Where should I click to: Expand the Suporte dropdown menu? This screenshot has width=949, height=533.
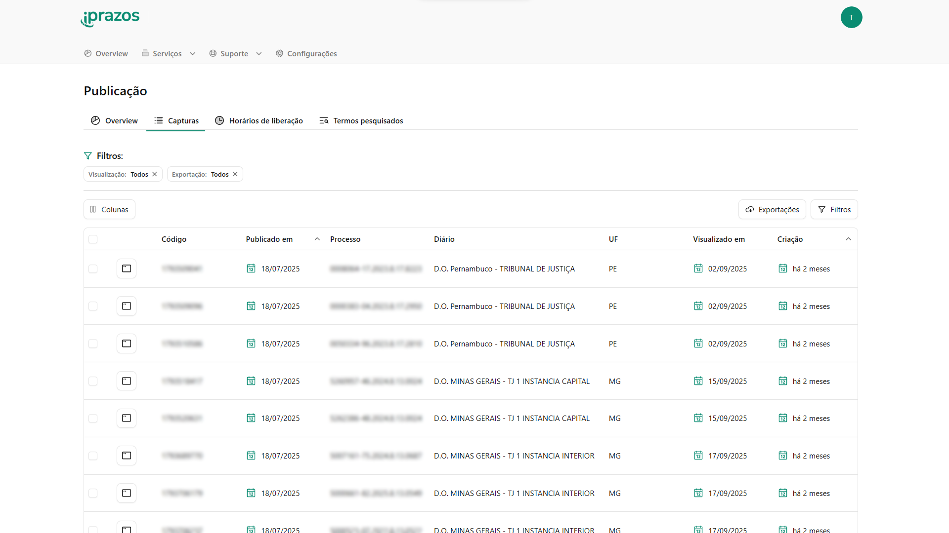pyautogui.click(x=236, y=53)
